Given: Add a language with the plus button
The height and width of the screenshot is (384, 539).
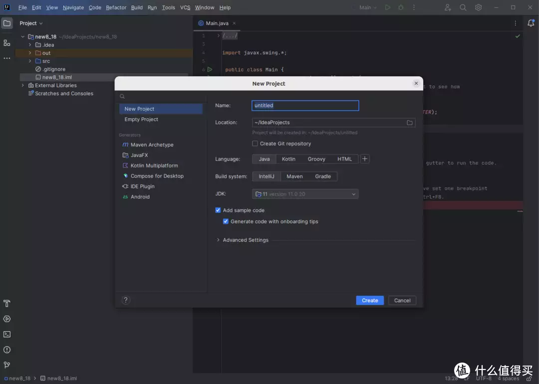Looking at the screenshot, I should (365, 159).
